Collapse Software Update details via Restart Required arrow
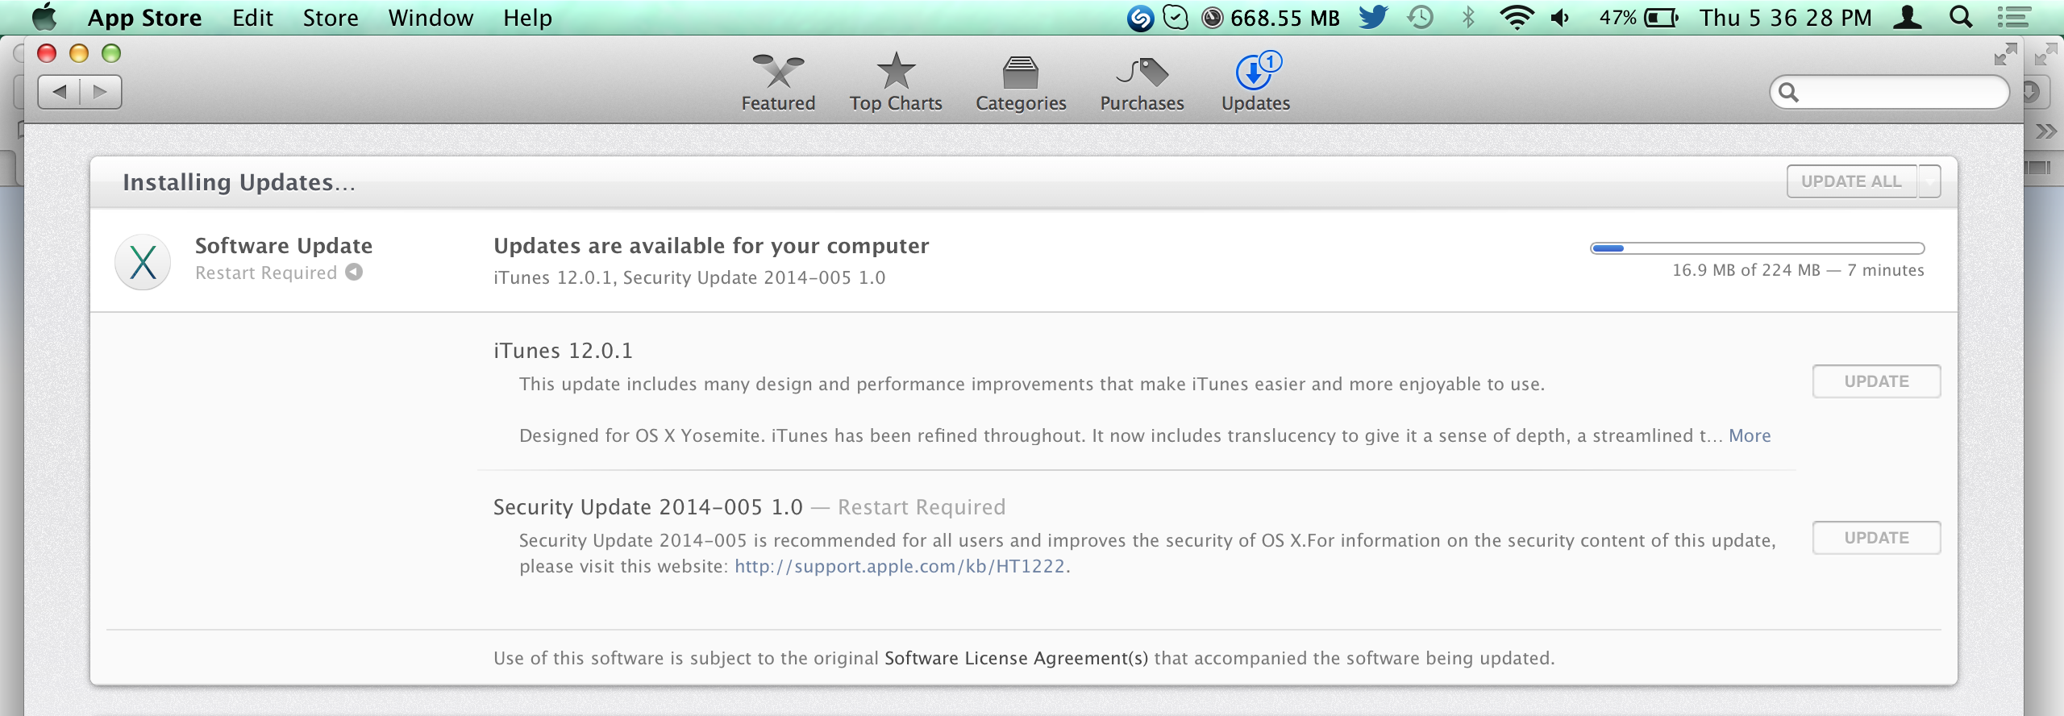This screenshot has height=716, width=2064. click(x=354, y=273)
